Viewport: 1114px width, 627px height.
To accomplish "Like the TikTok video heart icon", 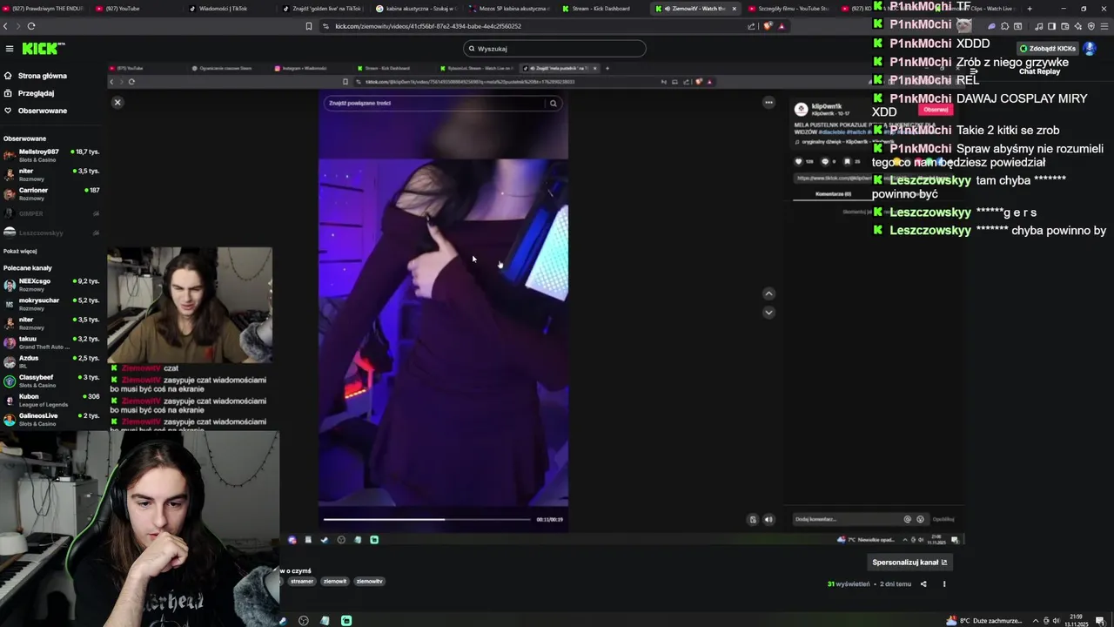I will [798, 161].
